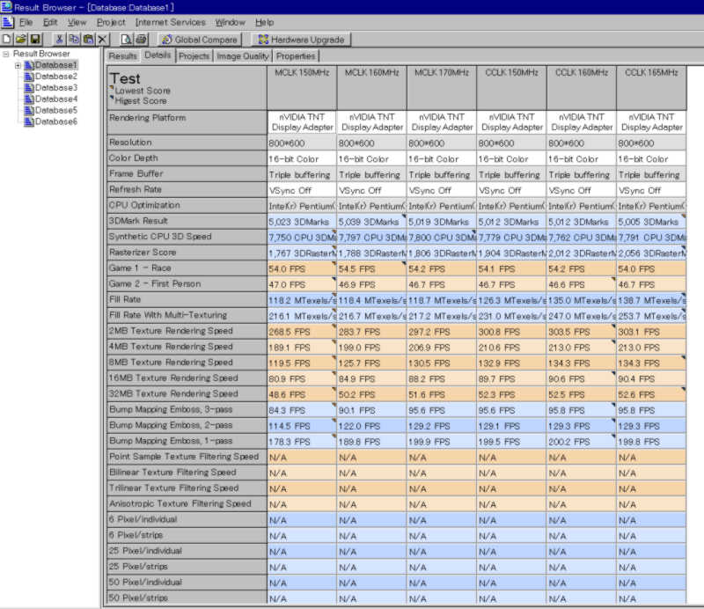Open a file with the folder icon
This screenshot has width=704, height=609.
20,40
